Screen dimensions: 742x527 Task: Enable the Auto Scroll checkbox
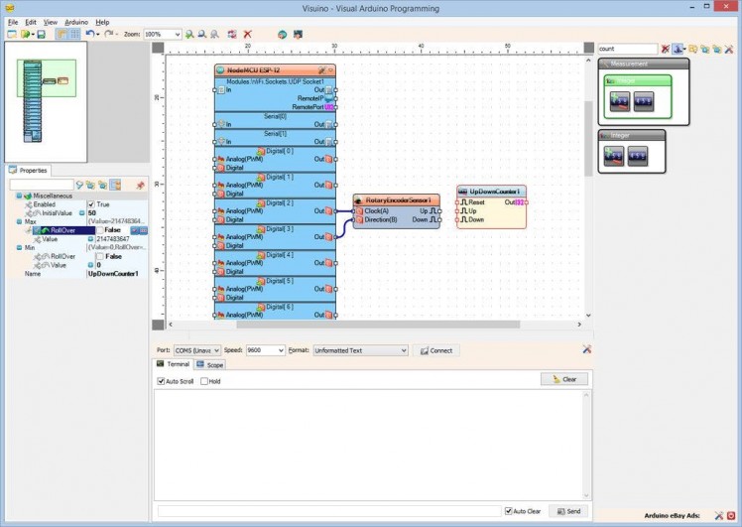[162, 381]
